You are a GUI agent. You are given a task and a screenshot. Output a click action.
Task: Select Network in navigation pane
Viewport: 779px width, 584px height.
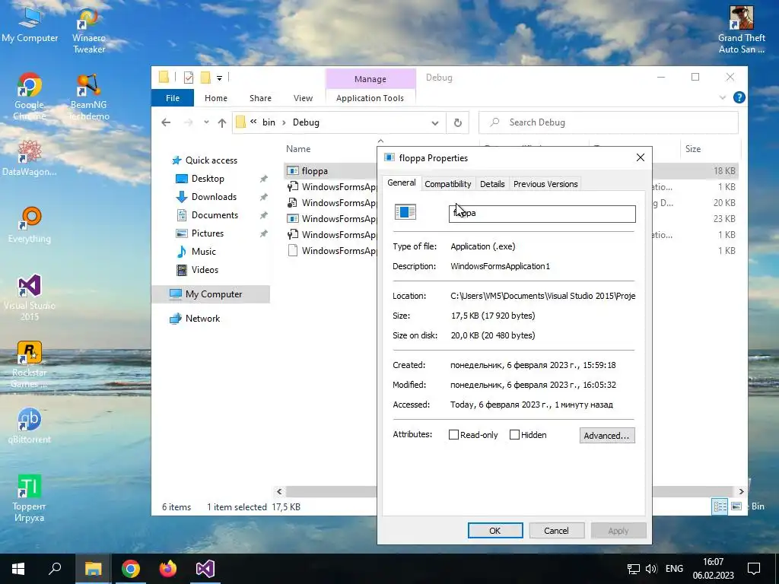point(202,319)
